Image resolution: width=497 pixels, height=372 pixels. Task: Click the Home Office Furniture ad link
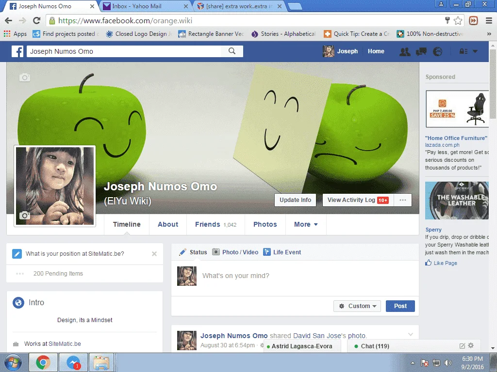pyautogui.click(x=456, y=138)
